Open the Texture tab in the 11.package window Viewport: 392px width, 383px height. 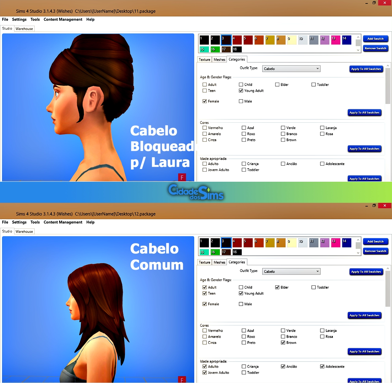[x=205, y=60]
